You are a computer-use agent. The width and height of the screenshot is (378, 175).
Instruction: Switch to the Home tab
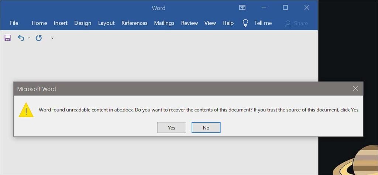point(39,23)
